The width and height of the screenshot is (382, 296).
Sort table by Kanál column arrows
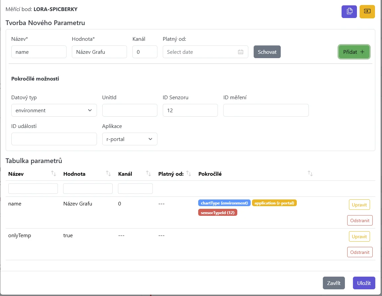coord(149,173)
